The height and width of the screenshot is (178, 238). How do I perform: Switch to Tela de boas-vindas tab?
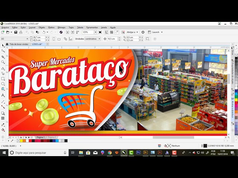[19, 44]
